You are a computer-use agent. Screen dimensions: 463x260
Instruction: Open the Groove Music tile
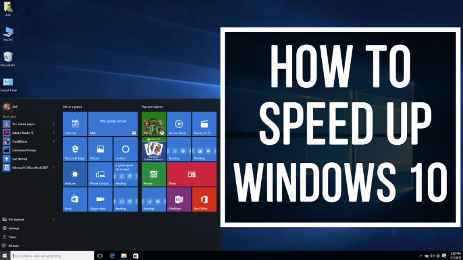pyautogui.click(x=179, y=124)
